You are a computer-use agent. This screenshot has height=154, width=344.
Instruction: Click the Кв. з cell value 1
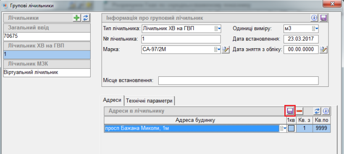tap(304, 128)
